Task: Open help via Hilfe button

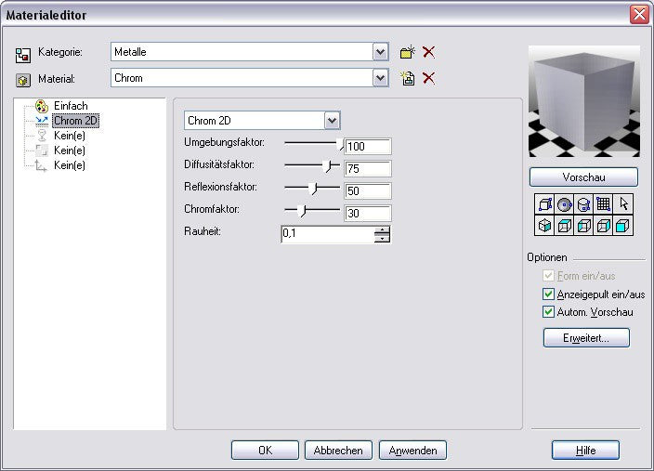Action: [585, 451]
